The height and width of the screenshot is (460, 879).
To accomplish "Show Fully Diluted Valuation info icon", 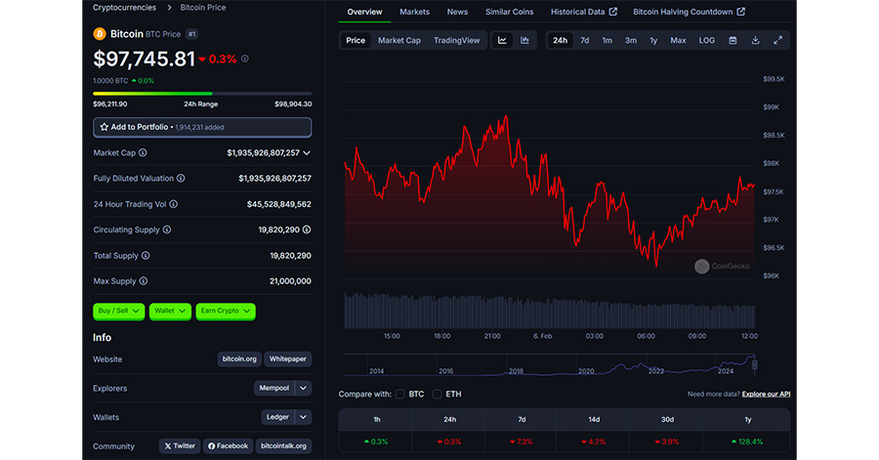I will point(181,178).
